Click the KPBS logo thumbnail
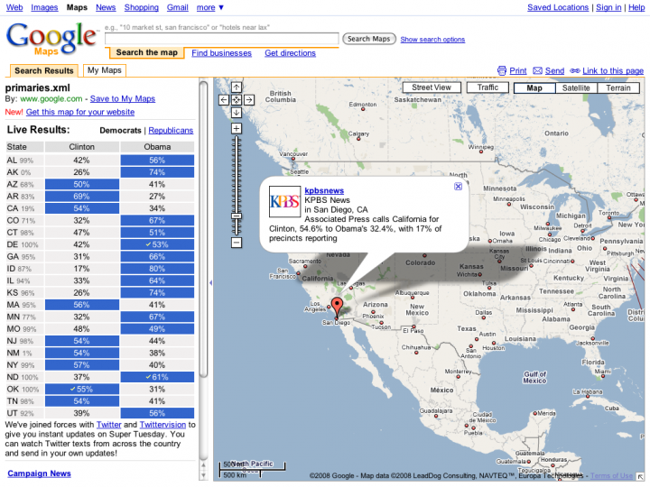650x487 pixels. (x=284, y=202)
